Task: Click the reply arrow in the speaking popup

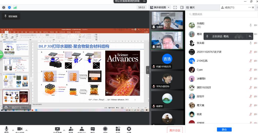Action: (x=250, y=36)
